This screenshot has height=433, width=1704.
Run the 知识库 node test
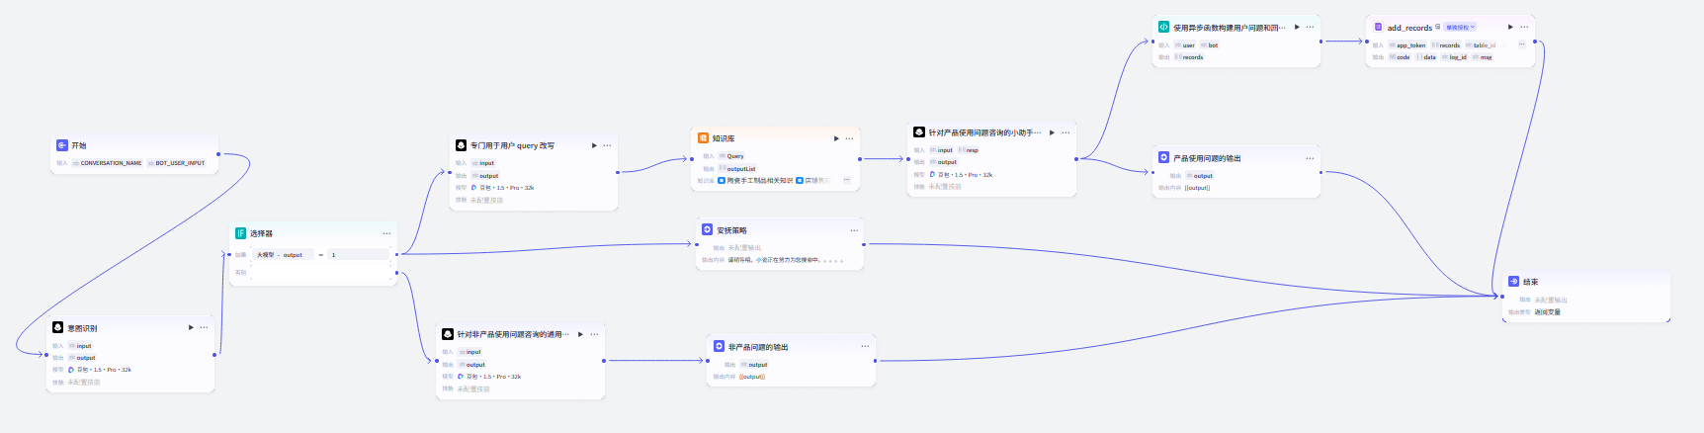[836, 138]
